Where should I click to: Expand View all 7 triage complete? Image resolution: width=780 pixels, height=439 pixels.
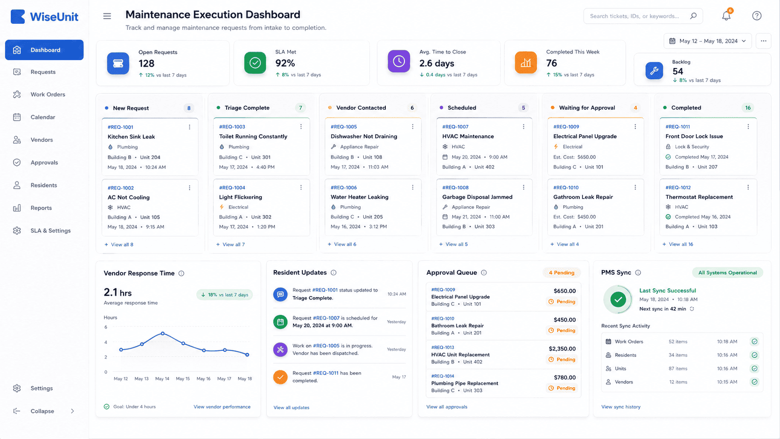click(x=230, y=244)
